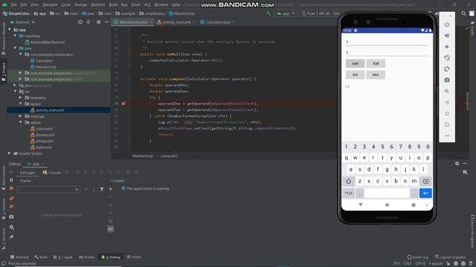Hide the Debug tool window
Viewport: 476px width, 267px height.
[465, 163]
